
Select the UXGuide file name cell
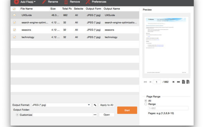27,15
